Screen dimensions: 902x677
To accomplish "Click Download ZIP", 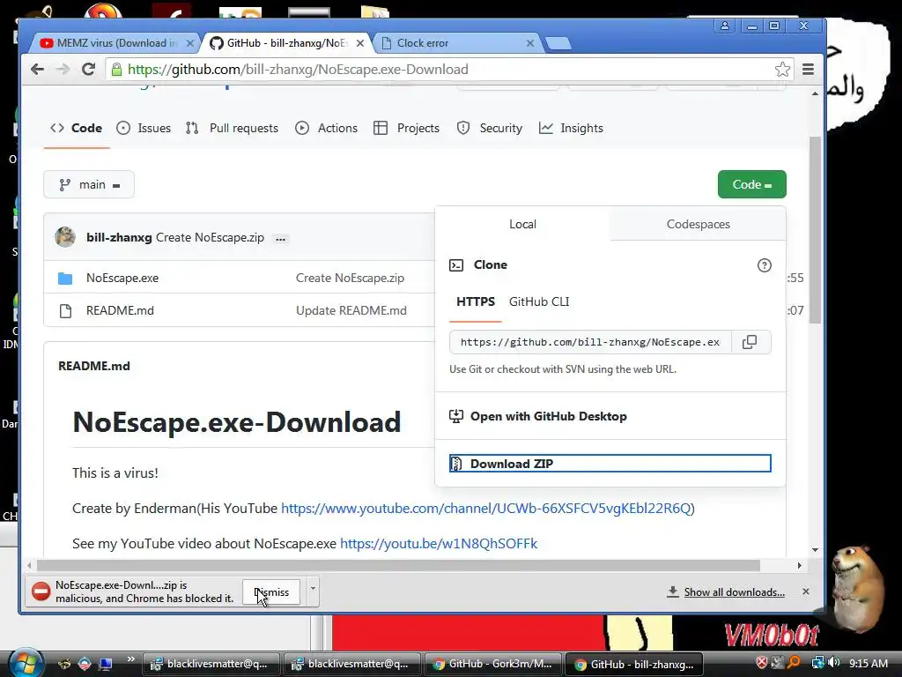I will (610, 464).
